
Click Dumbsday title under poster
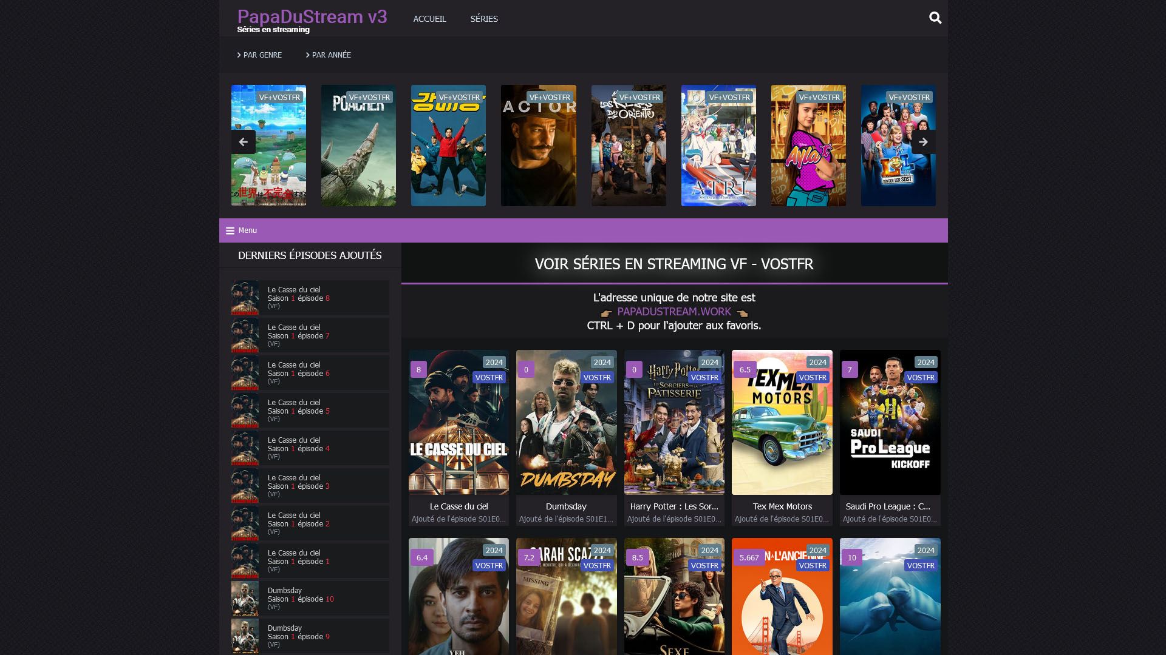click(x=566, y=506)
